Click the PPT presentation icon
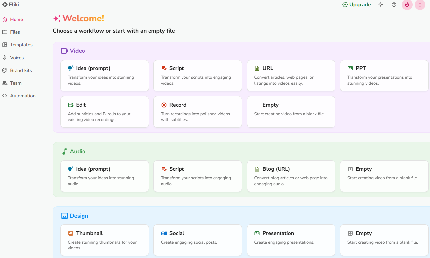Viewport: 430px width, 258px height. [350, 68]
